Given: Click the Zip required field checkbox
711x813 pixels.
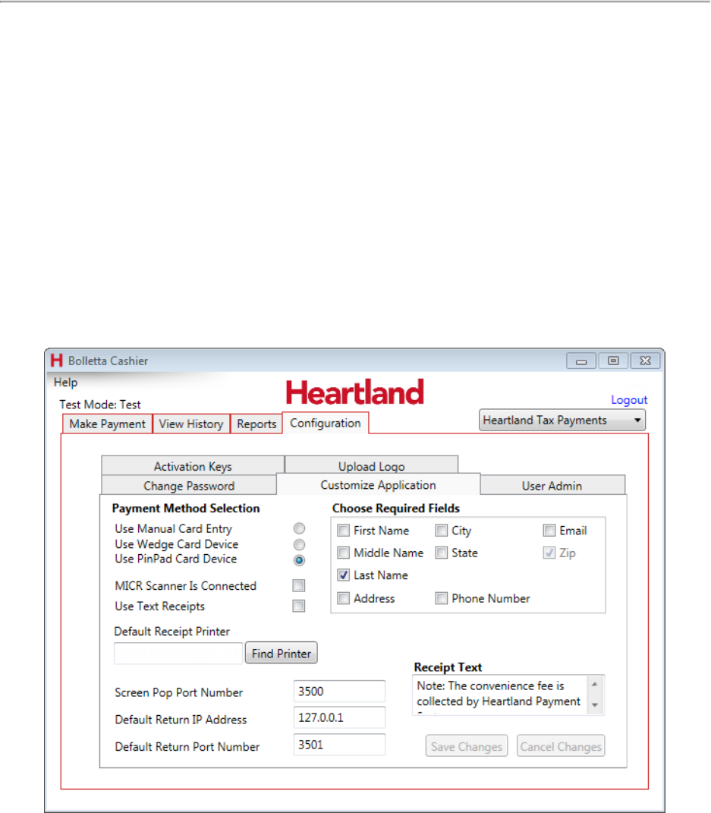Looking at the screenshot, I should [549, 553].
